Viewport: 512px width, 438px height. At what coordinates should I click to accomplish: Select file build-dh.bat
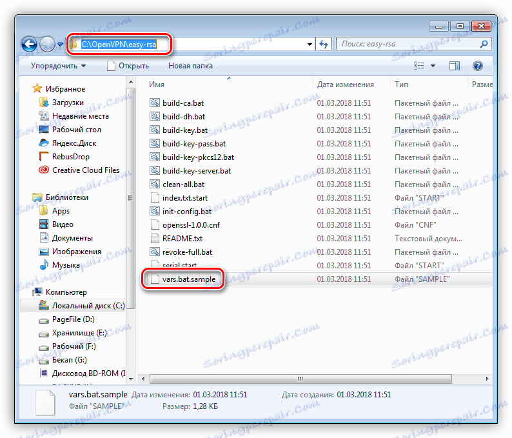click(x=184, y=117)
